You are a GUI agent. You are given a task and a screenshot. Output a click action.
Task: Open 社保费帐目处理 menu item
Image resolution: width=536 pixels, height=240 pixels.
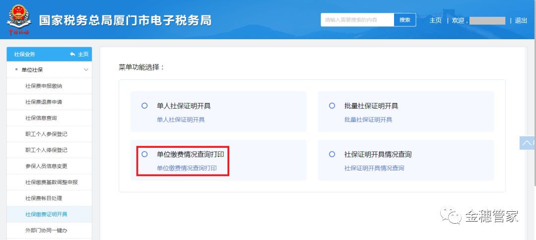coord(49,198)
